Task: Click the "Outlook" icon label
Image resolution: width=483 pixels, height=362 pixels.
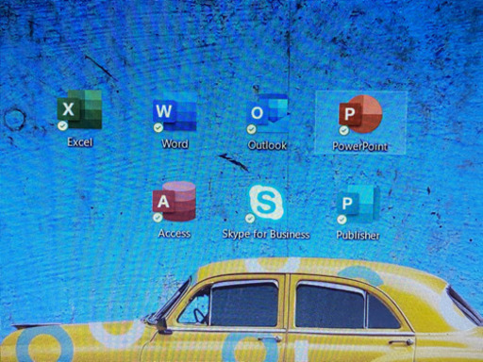Action: [267, 145]
